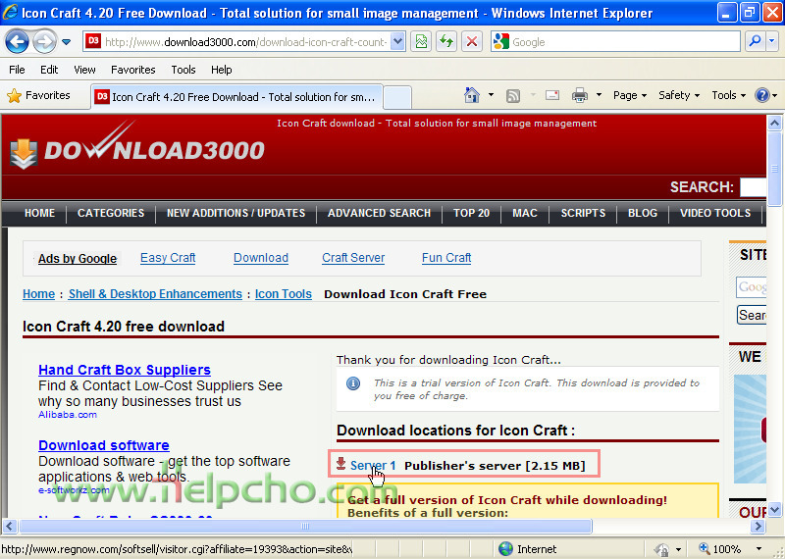The height and width of the screenshot is (559, 785).
Task: Expand the address bar URL dropdown
Action: click(397, 41)
